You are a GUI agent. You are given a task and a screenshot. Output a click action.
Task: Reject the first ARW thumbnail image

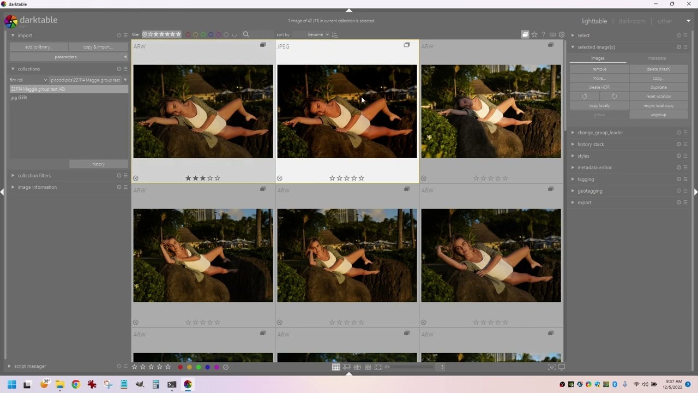click(136, 178)
